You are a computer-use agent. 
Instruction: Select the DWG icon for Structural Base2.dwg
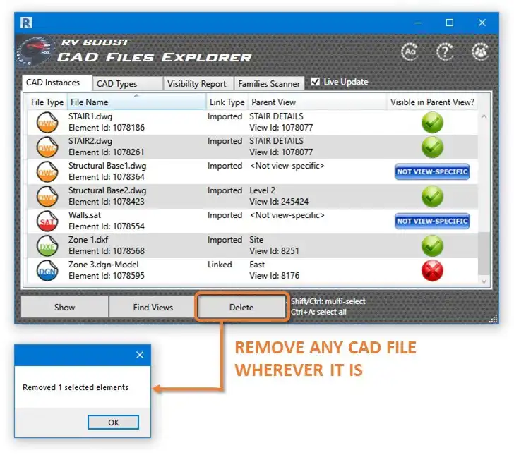(47, 196)
